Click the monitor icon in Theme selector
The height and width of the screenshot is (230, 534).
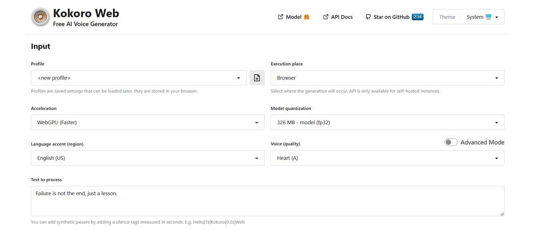pos(489,17)
